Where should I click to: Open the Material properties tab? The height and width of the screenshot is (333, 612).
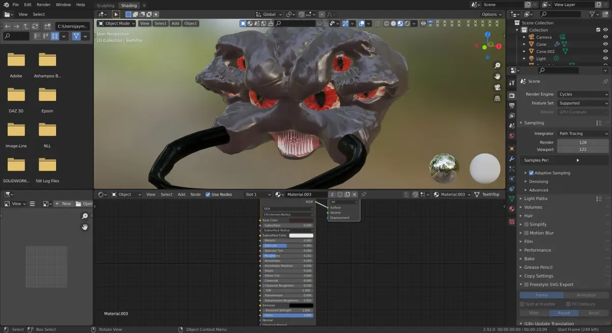[512, 209]
